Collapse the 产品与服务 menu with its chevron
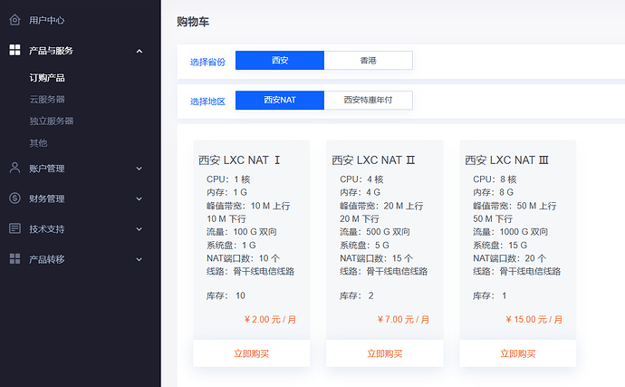 click(x=139, y=51)
